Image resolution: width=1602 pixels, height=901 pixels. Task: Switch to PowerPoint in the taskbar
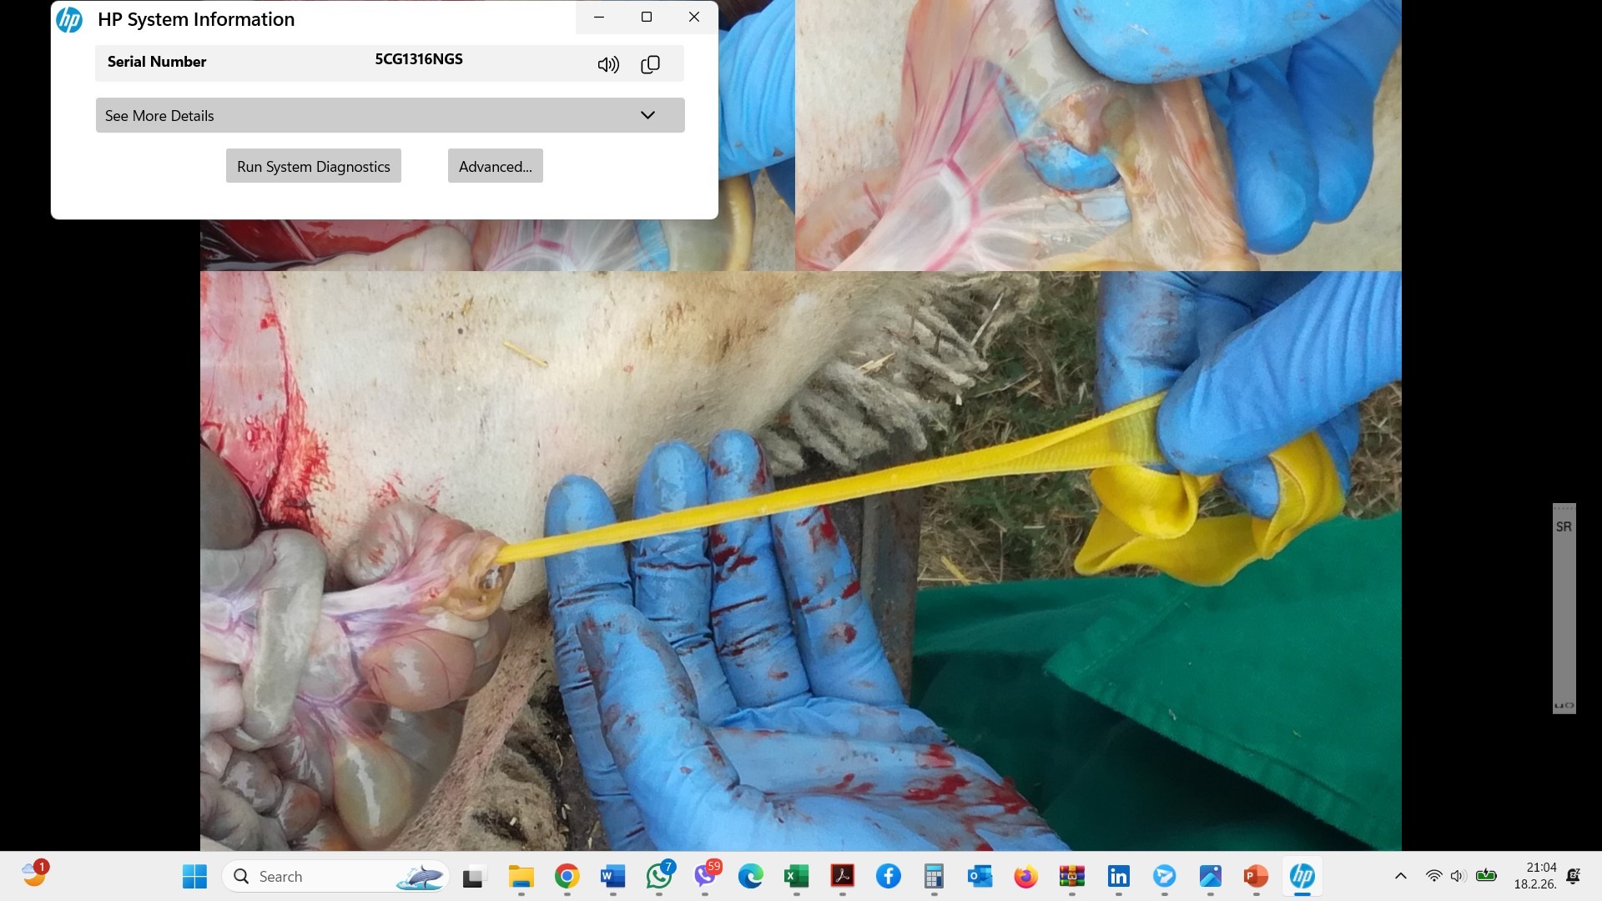[x=1255, y=876]
